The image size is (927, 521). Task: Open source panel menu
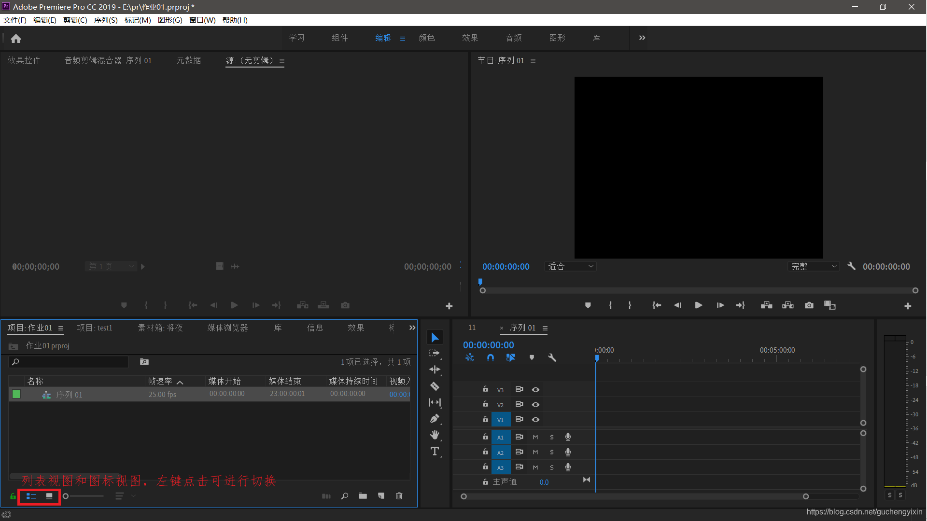tap(282, 61)
